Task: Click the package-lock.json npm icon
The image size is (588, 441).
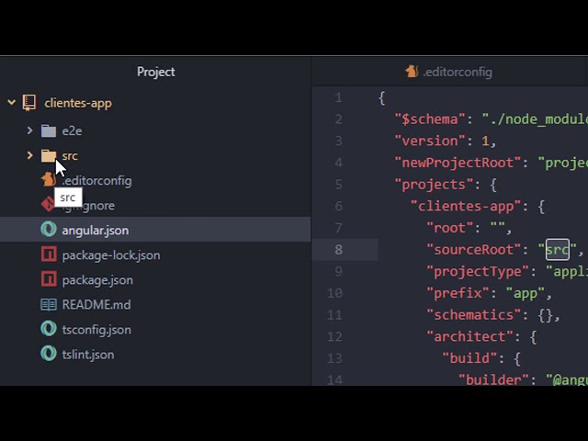Action: (49, 254)
